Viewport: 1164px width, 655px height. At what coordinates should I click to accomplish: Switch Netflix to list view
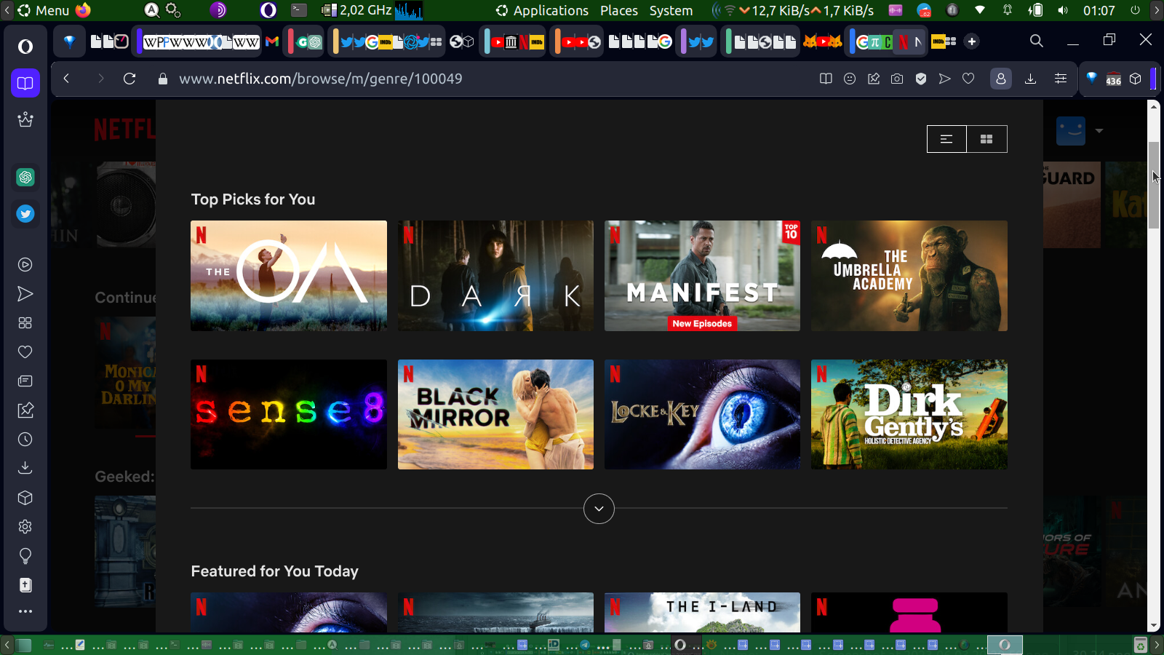pos(946,139)
